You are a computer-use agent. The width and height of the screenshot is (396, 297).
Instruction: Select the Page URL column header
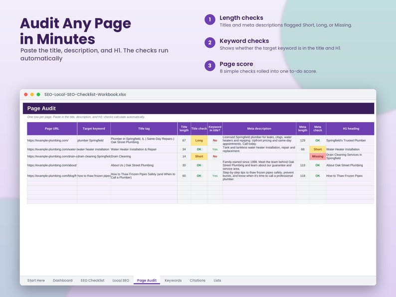[x=52, y=129]
